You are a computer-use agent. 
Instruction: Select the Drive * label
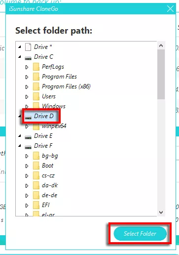(x=43, y=47)
